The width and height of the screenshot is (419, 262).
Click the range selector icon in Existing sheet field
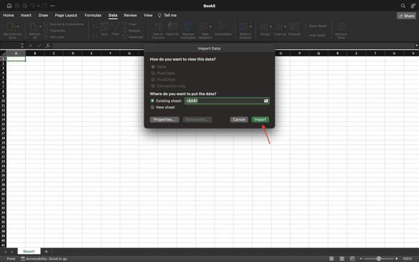pyautogui.click(x=266, y=101)
